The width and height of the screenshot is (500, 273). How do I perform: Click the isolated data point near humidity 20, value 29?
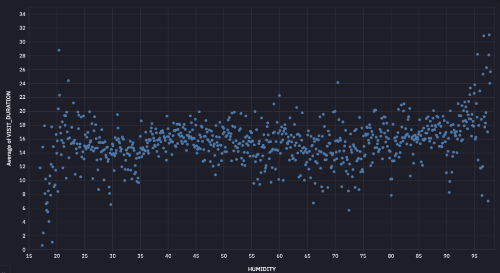(59, 50)
